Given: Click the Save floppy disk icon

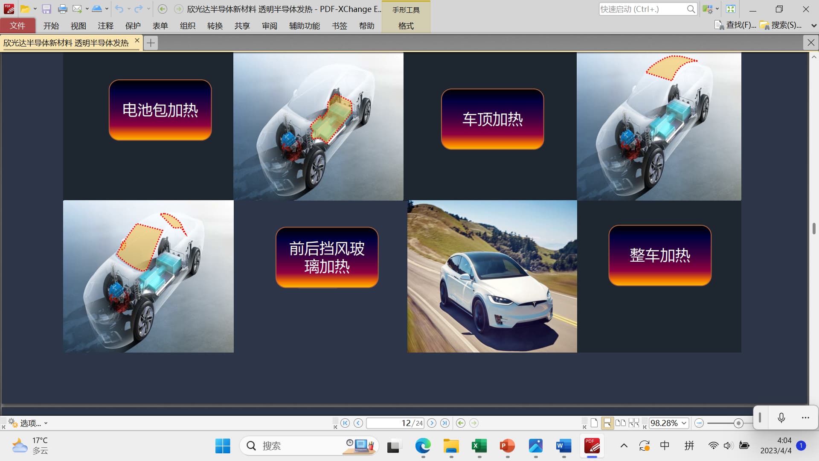Looking at the screenshot, I should tap(46, 9).
